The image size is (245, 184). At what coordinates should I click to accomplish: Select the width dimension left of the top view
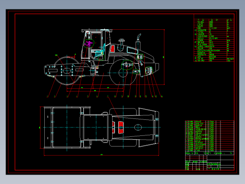(x=40, y=127)
